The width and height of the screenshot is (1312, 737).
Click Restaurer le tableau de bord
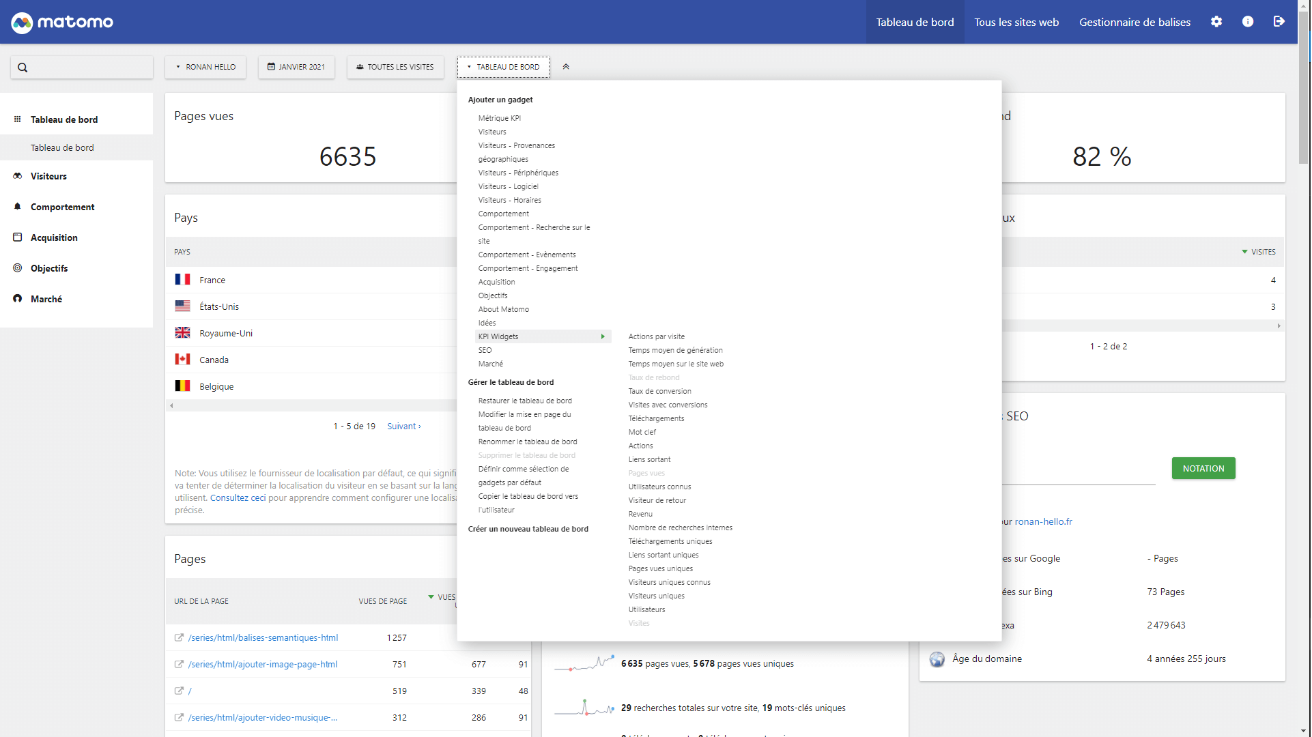coord(525,401)
